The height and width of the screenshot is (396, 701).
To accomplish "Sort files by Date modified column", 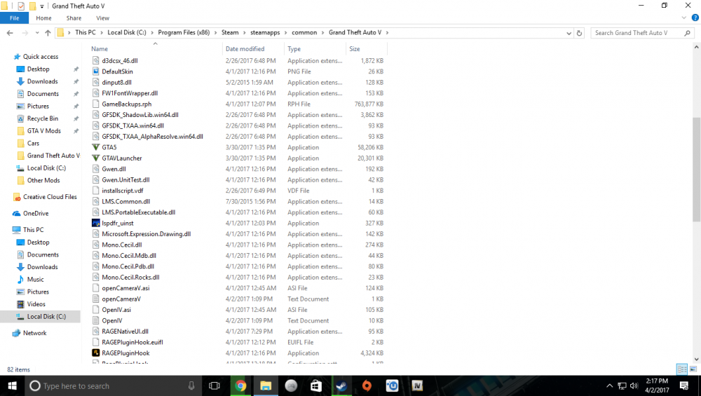I will click(x=253, y=49).
